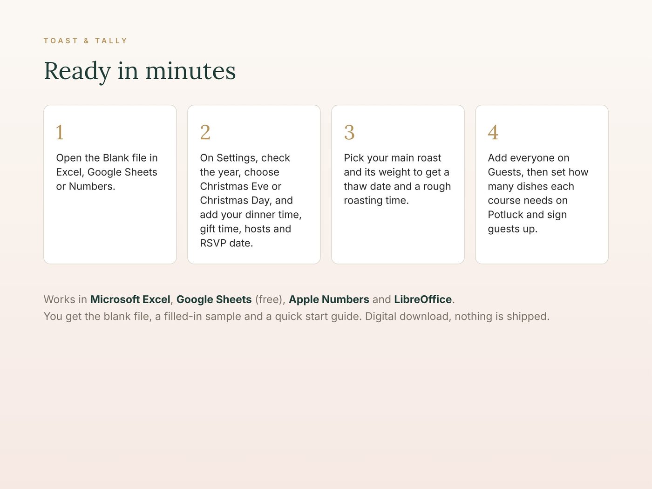This screenshot has width=652, height=489.
Task: Click the "(free)" note after Google Sheets
Action: click(269, 299)
